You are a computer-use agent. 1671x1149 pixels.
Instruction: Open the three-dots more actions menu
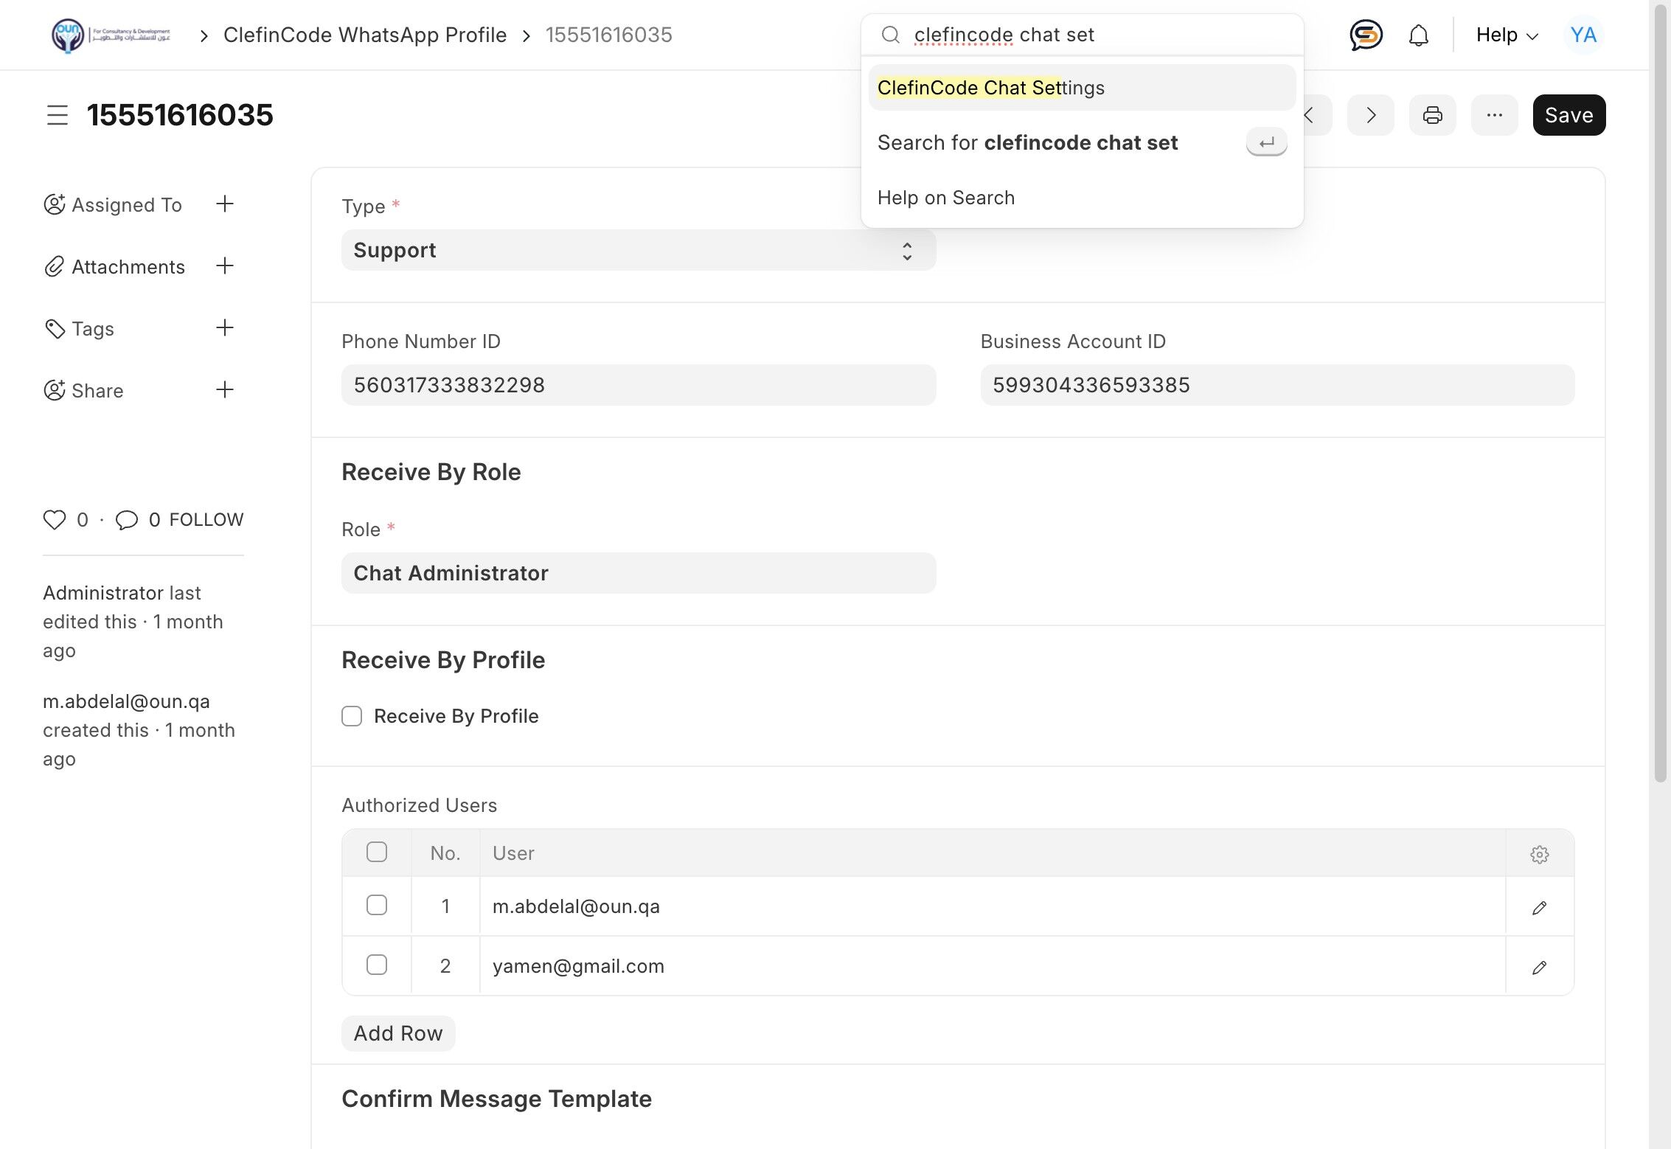[x=1494, y=115]
